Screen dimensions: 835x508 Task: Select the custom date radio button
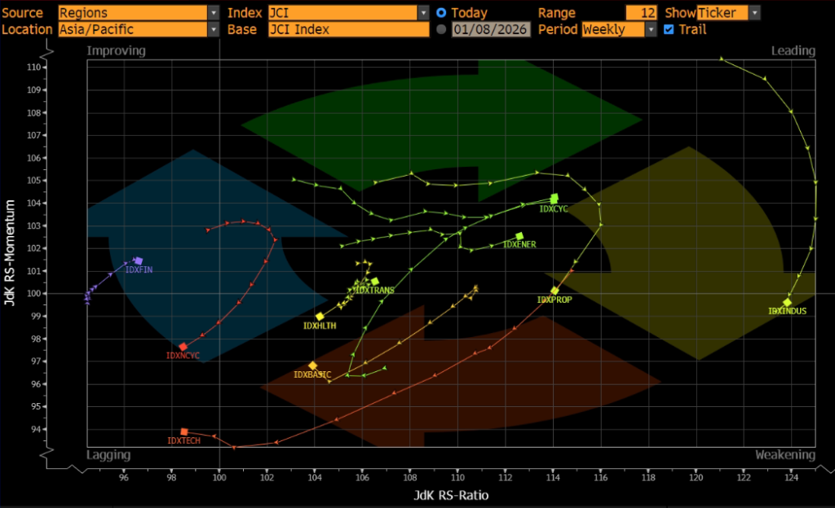click(x=441, y=29)
